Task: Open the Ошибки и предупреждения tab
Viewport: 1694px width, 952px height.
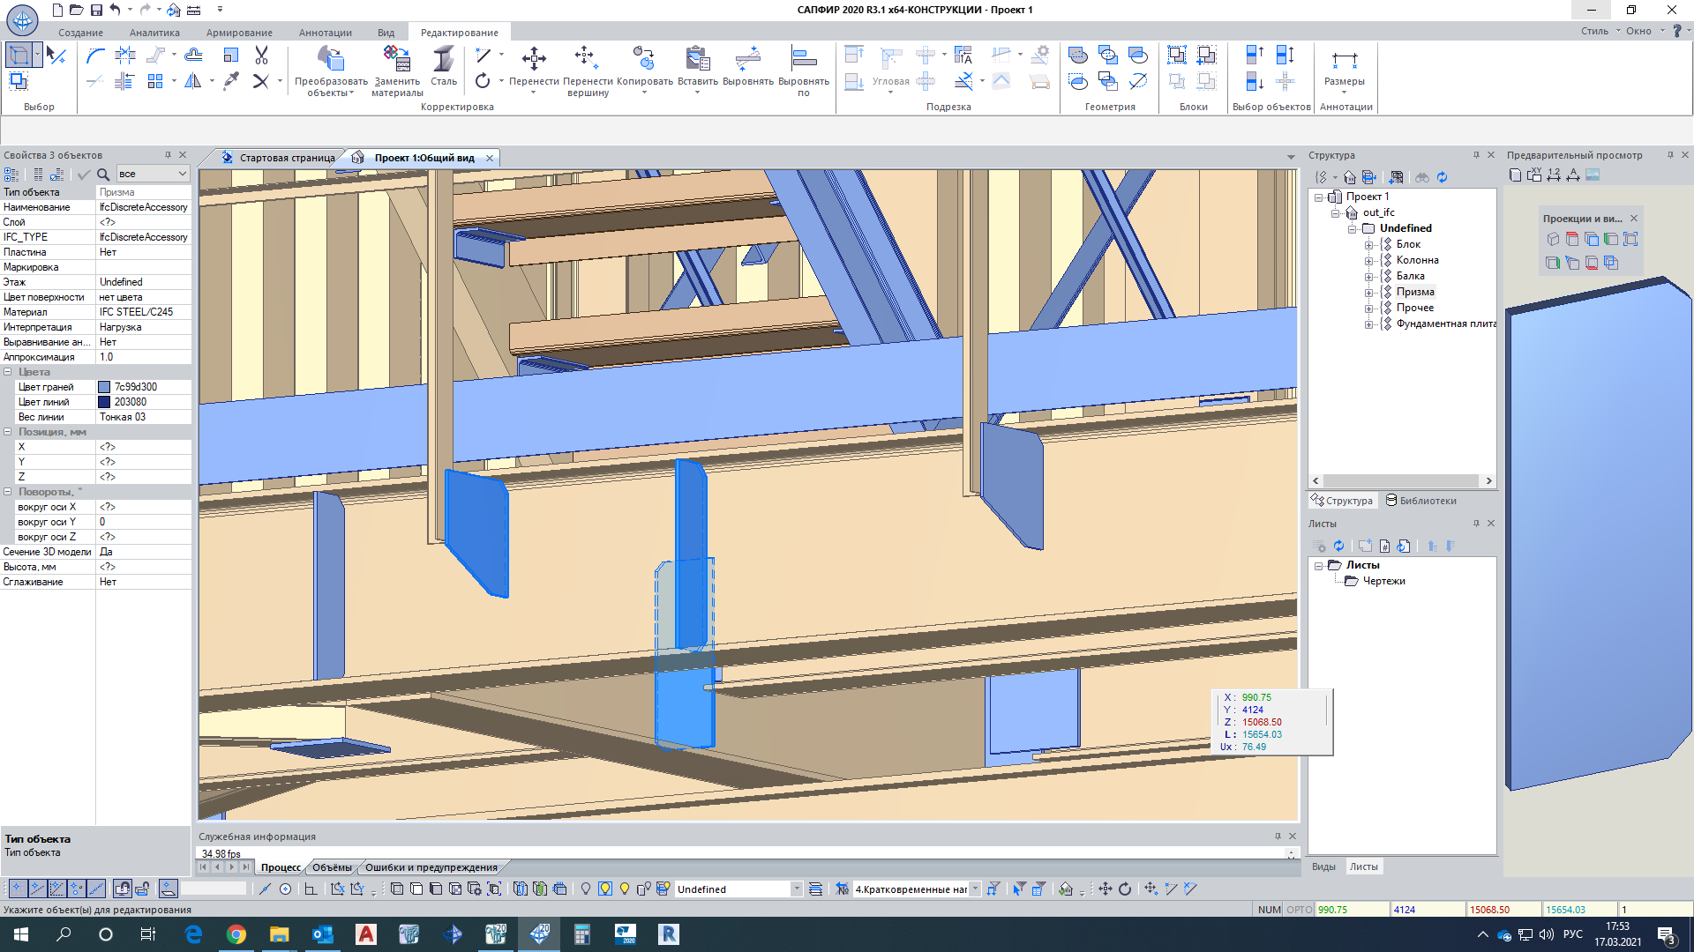Action: [431, 867]
